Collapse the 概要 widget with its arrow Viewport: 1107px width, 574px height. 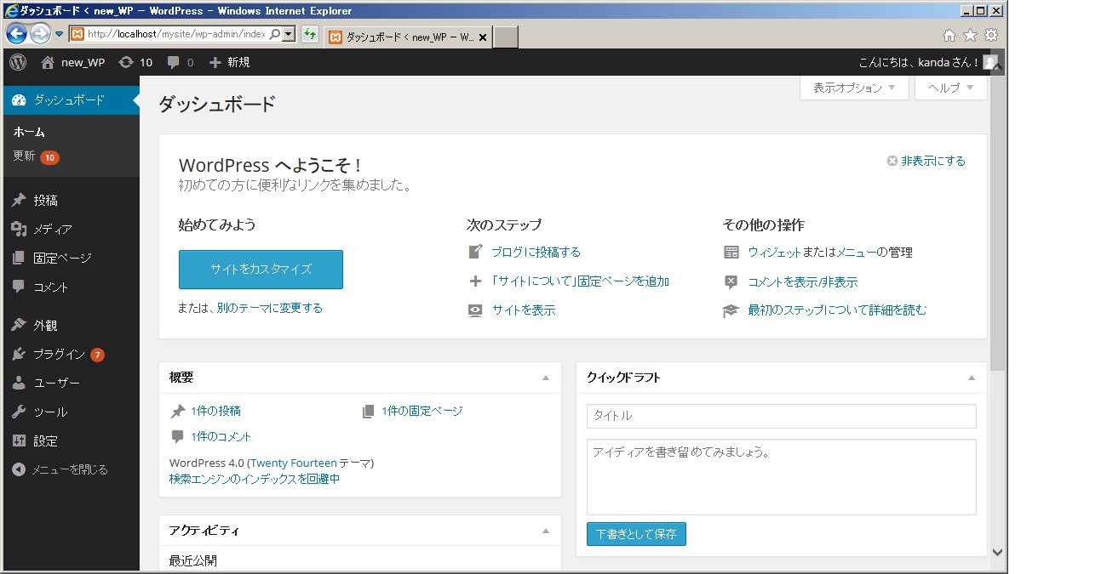coord(546,378)
